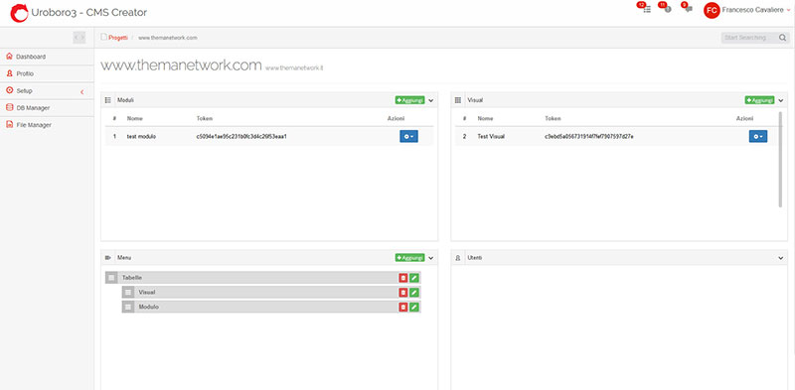795x390 pixels.
Task: Delete the Modulo menu item
Action: 403,307
